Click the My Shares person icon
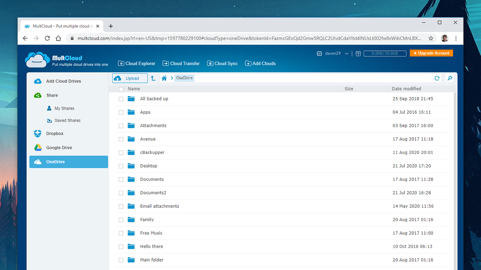 click(49, 108)
